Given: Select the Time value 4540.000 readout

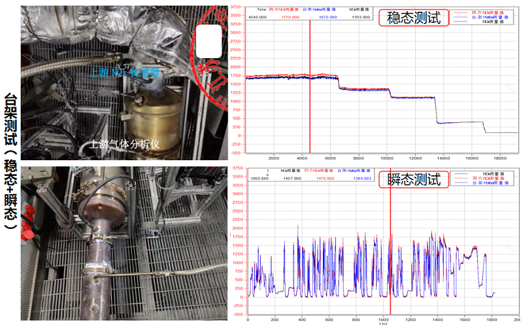Looking at the screenshot, I should 258,17.
